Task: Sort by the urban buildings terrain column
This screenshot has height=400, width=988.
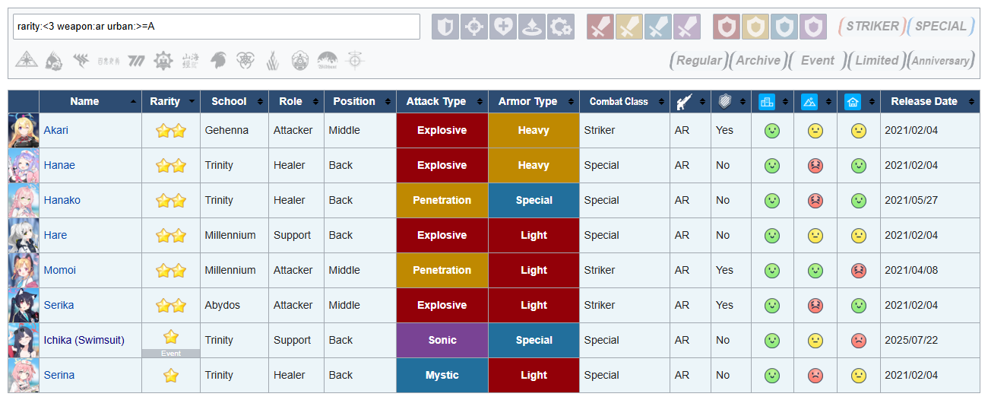Action: [x=772, y=101]
